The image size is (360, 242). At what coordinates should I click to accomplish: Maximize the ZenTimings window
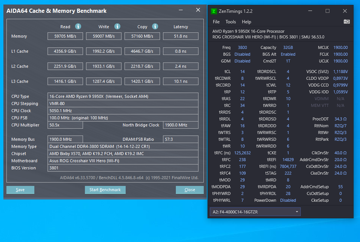328,11
